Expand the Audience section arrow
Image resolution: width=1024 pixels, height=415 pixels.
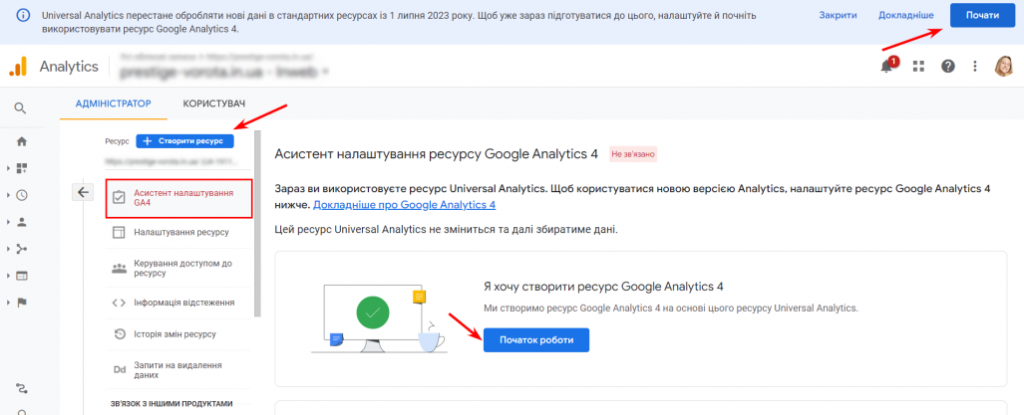(x=9, y=222)
